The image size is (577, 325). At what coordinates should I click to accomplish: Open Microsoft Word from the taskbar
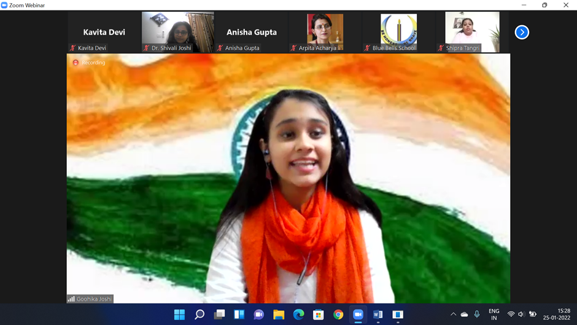378,315
